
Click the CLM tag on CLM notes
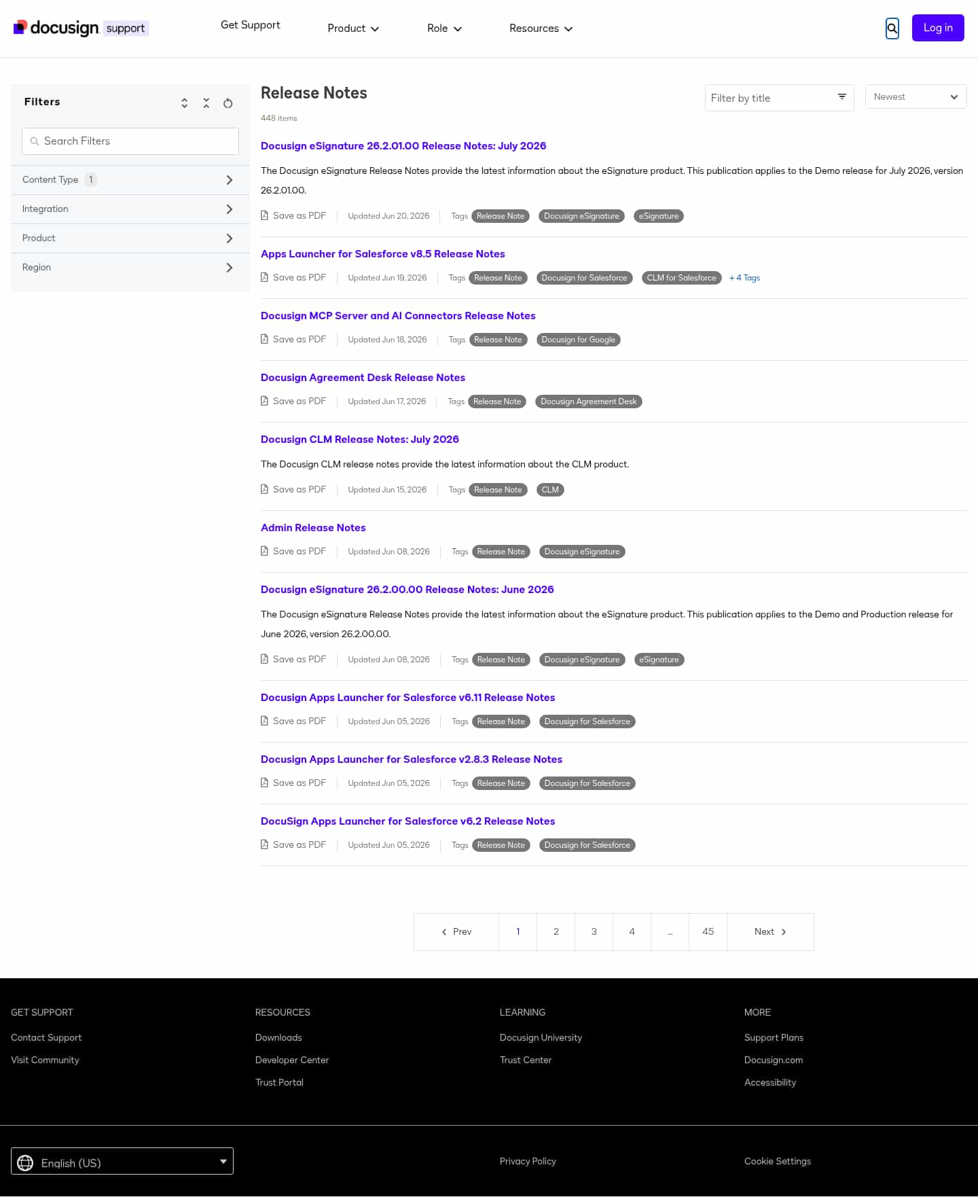pyautogui.click(x=550, y=490)
